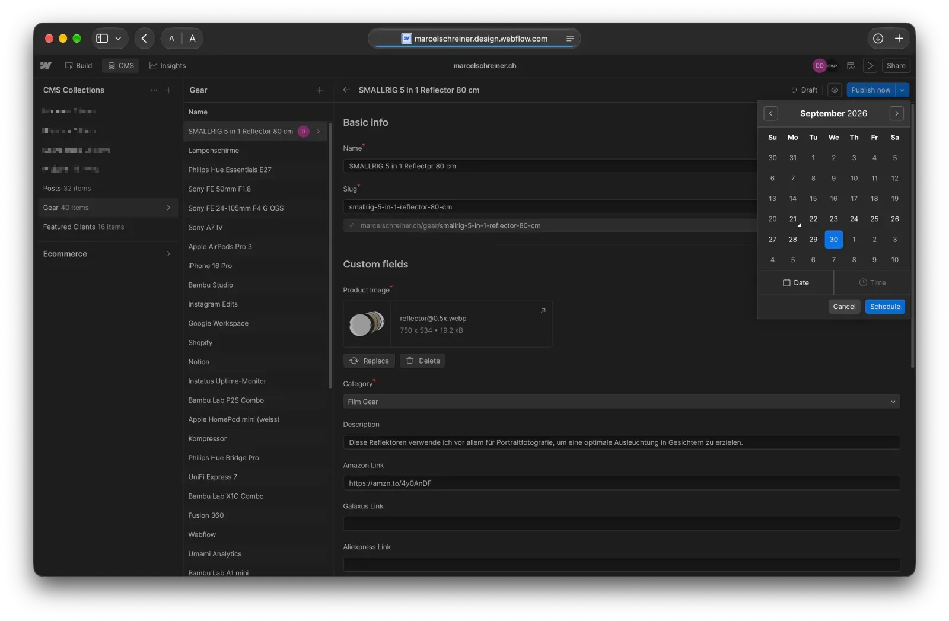Open the Notion item
The image size is (949, 621).
[256, 362]
